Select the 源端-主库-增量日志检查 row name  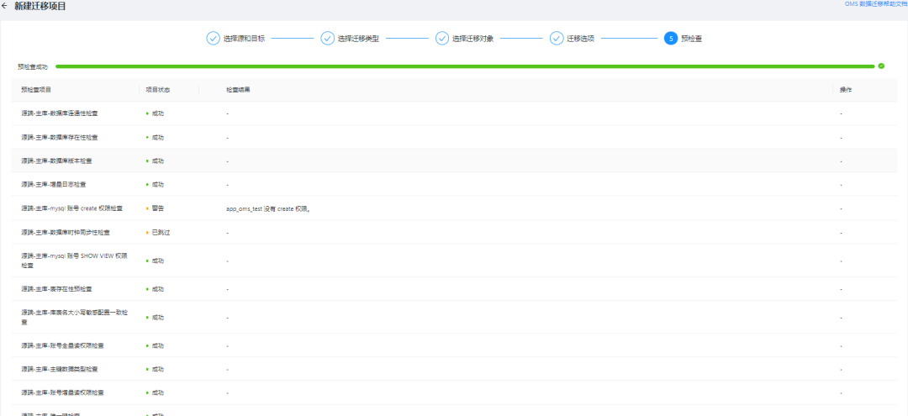pos(53,185)
